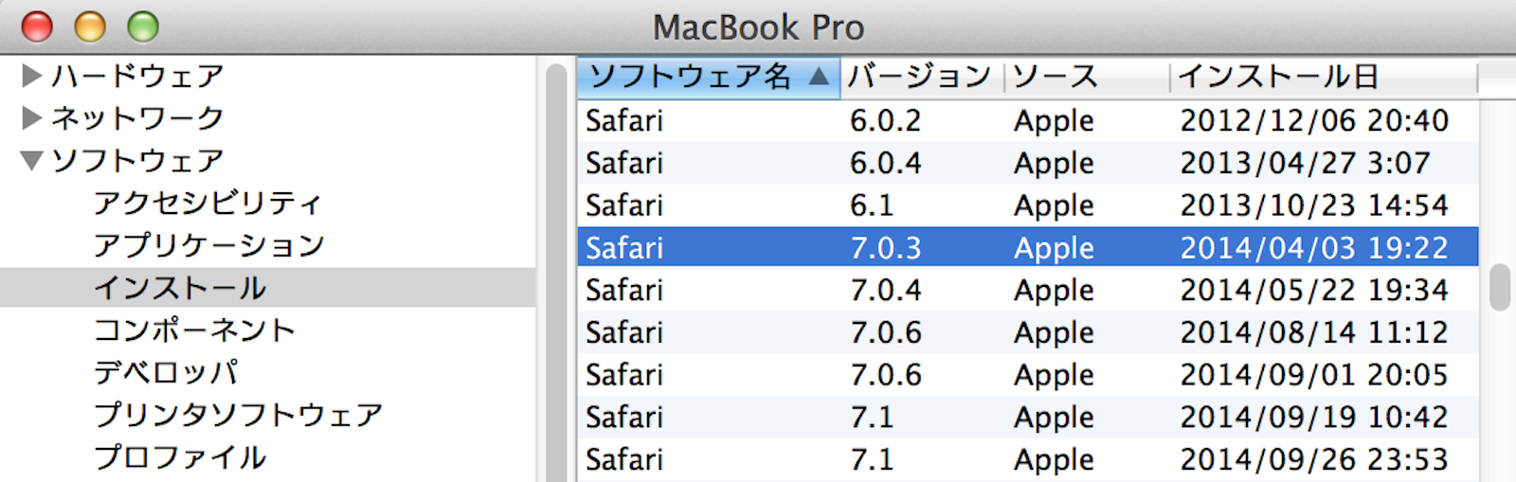Click the green zoom window button

143,27
